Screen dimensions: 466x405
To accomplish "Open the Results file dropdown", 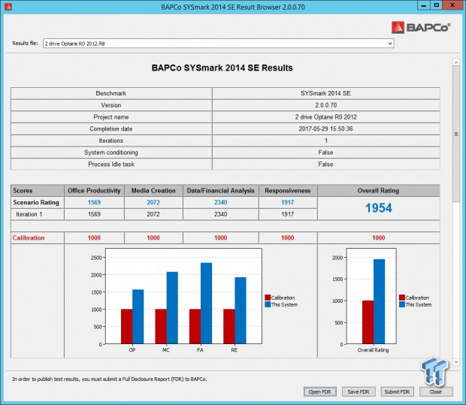I will click(219, 44).
